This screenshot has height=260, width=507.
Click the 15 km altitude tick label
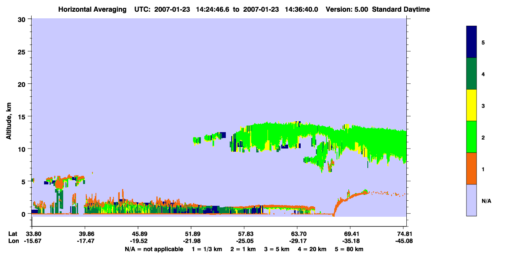[22, 117]
